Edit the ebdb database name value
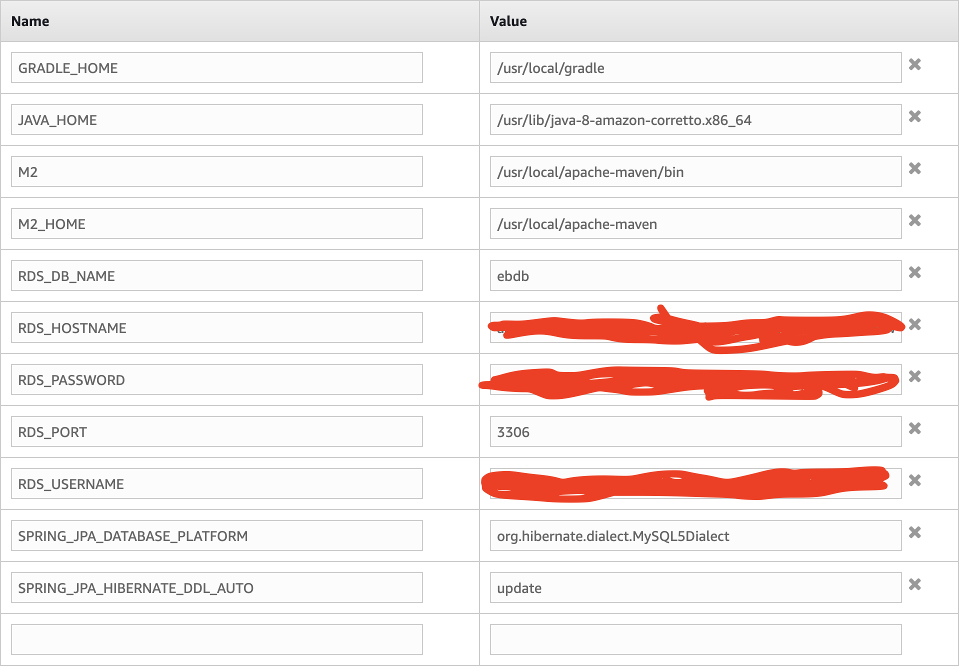Screen dimensions: 963x670 (695, 276)
